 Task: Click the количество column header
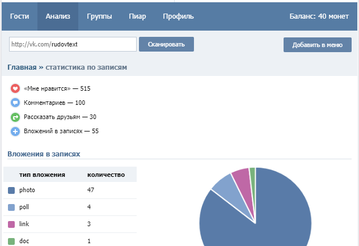(x=106, y=175)
